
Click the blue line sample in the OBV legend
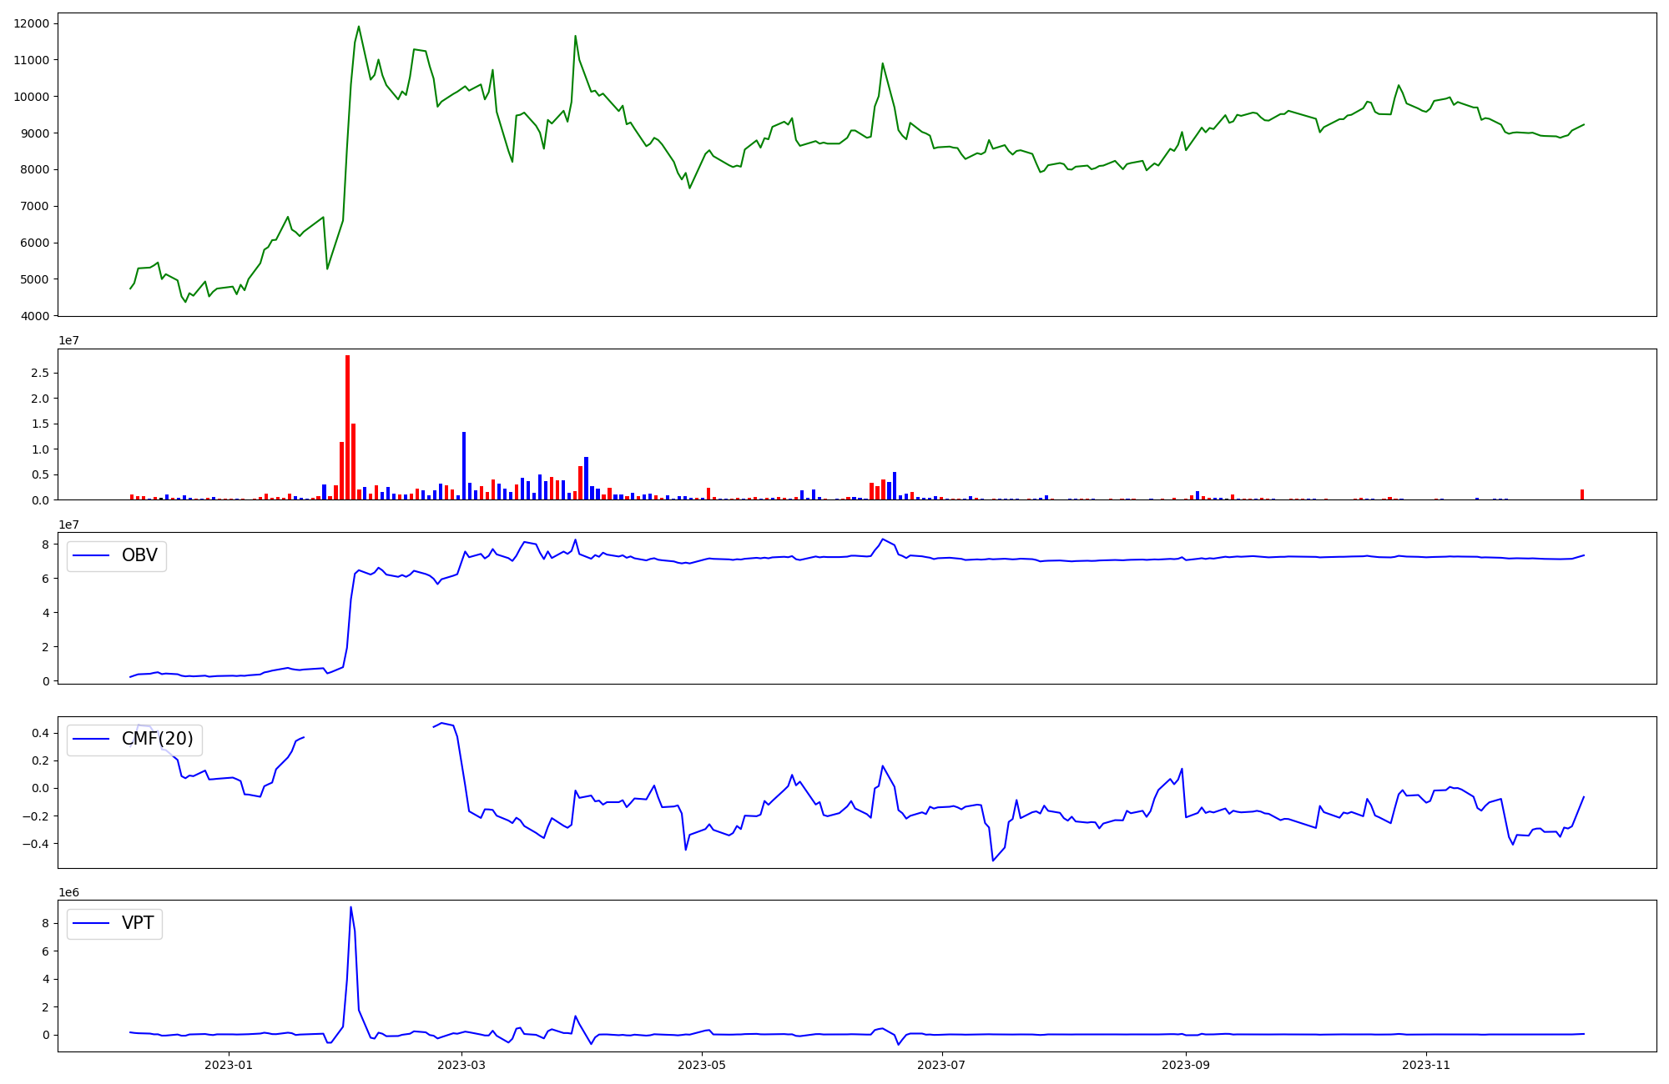92,555
